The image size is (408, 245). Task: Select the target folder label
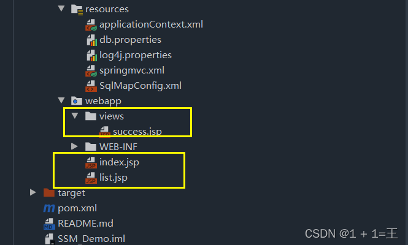point(71,193)
